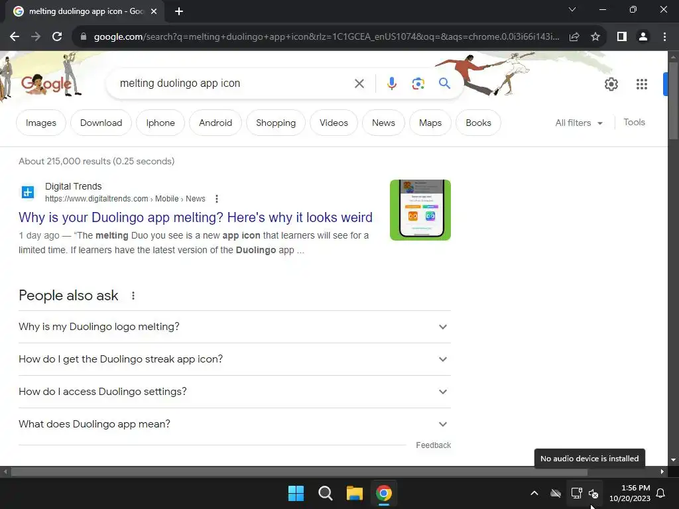Clear the search box text
679x509 pixels.
click(x=359, y=84)
